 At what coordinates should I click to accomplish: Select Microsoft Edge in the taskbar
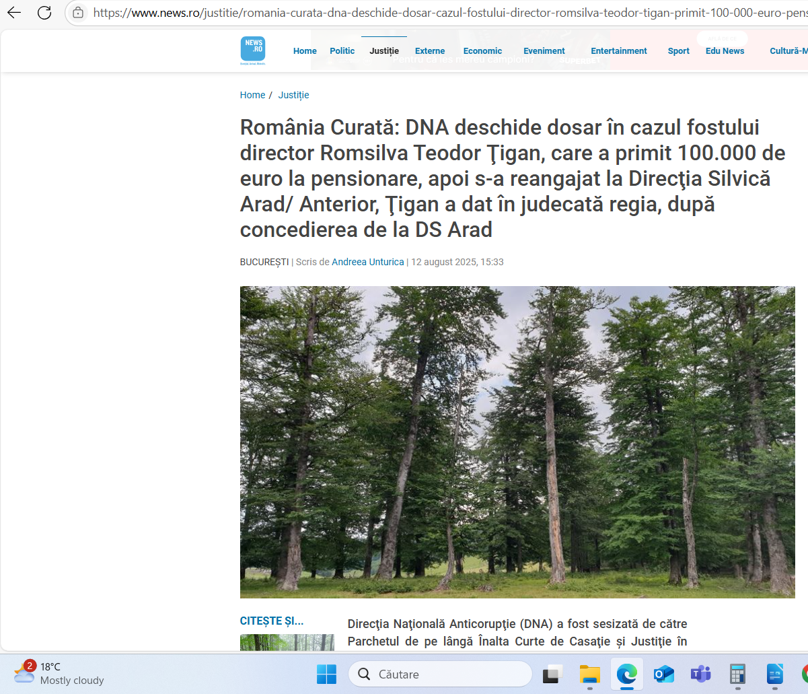click(626, 674)
